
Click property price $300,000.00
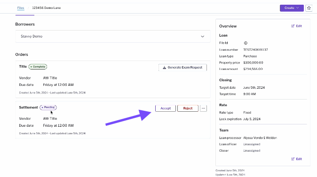[x=253, y=62]
